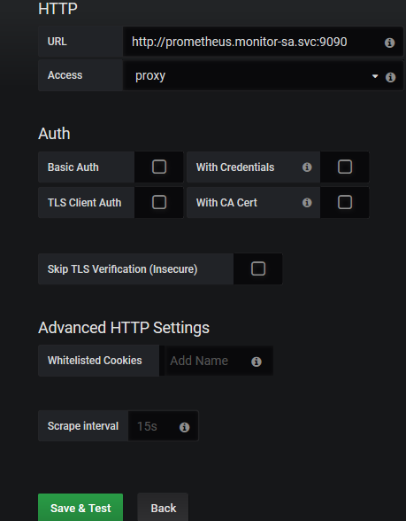The width and height of the screenshot is (406, 521).
Task: Click the Basic Auth label
Action: (73, 167)
